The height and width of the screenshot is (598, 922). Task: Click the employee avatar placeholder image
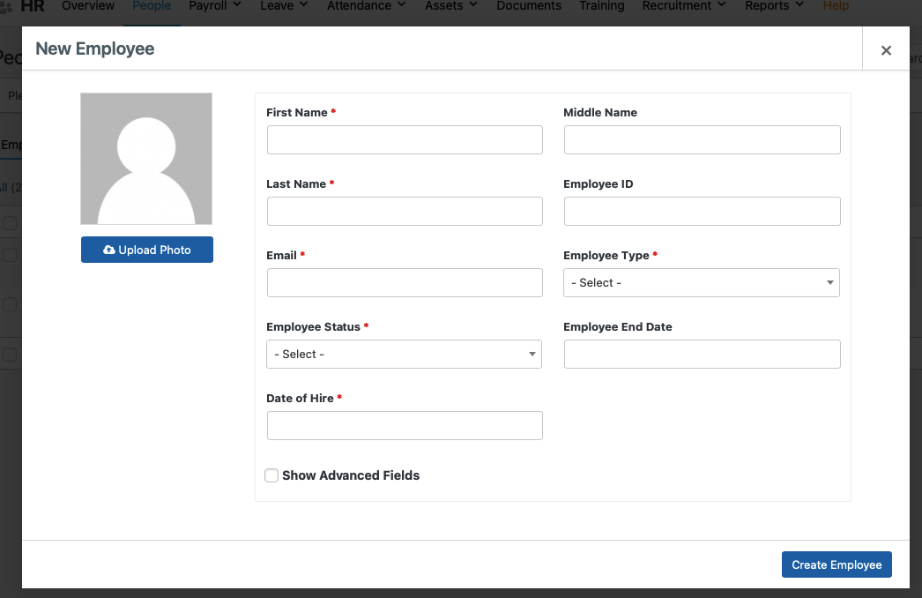tap(146, 159)
